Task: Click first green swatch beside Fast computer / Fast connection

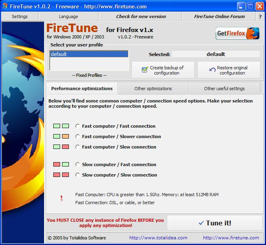Action: pos(56,126)
